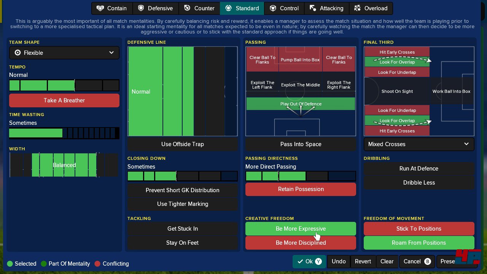Click the Counter mentality icon

coord(187,8)
